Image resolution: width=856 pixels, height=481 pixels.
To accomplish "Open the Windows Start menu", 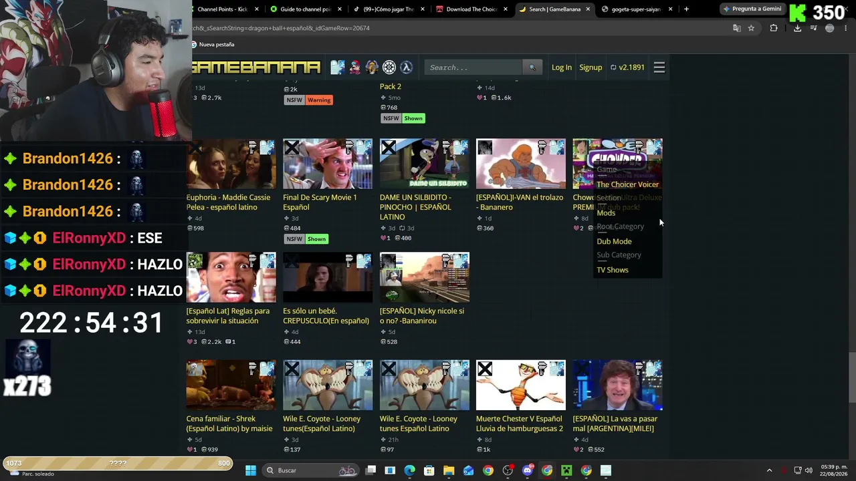I will click(251, 470).
